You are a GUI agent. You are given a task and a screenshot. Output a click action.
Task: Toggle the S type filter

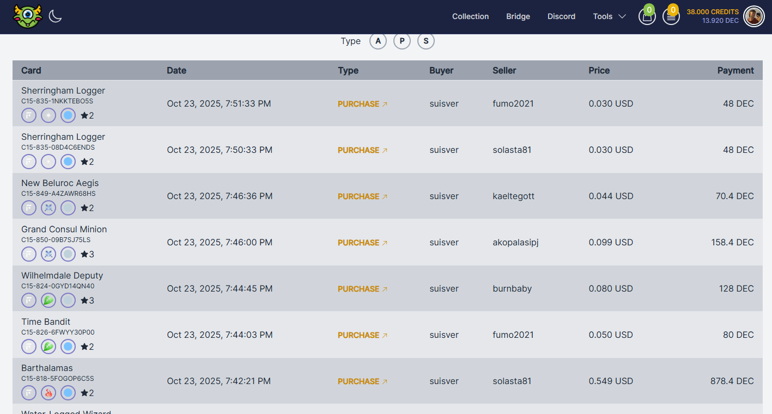(x=426, y=41)
